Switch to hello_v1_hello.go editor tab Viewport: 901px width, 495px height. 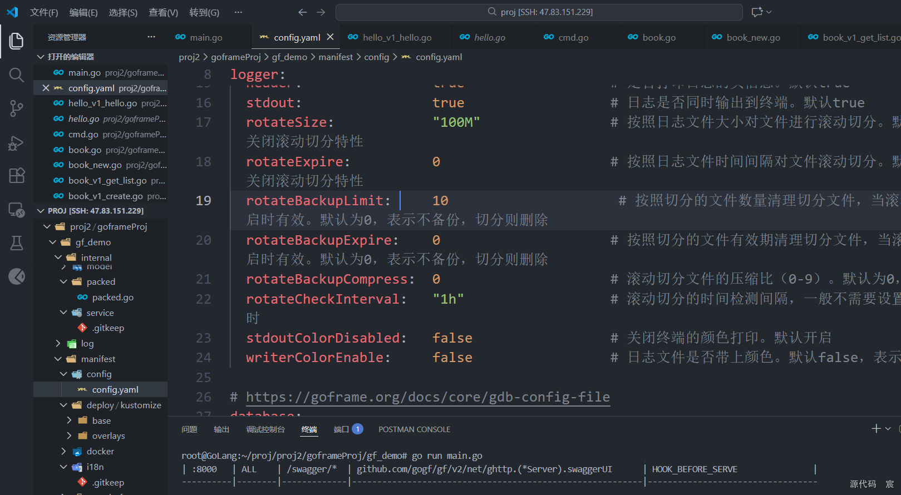(397, 37)
